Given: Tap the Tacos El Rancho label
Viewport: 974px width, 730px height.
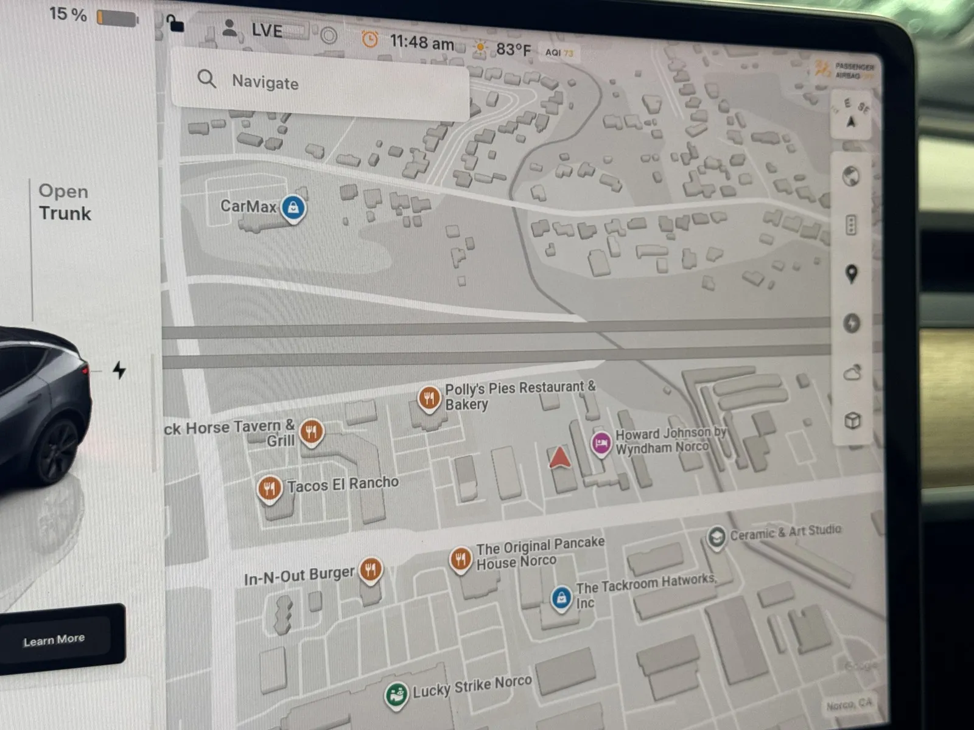Looking at the screenshot, I should pos(343,484).
